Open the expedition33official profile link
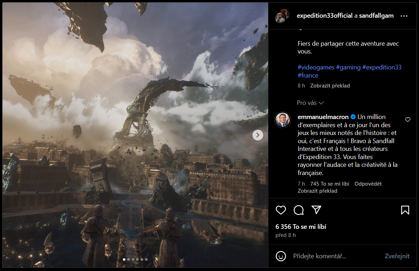Screen dimensions: 419x271 coord(325,16)
